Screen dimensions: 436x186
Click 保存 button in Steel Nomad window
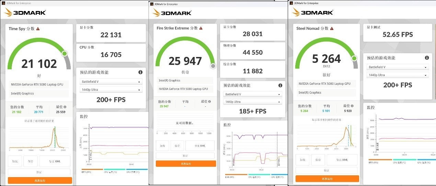[318, 160]
